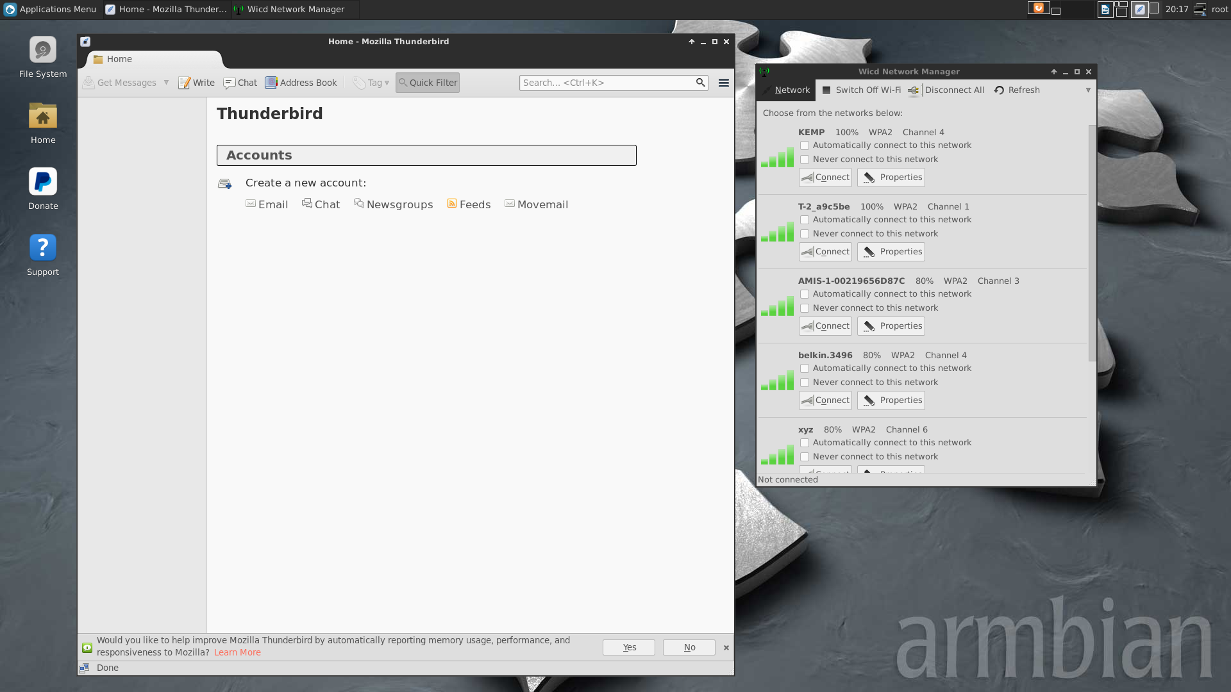Open the Thunderbird hamburger menu

[x=723, y=83]
